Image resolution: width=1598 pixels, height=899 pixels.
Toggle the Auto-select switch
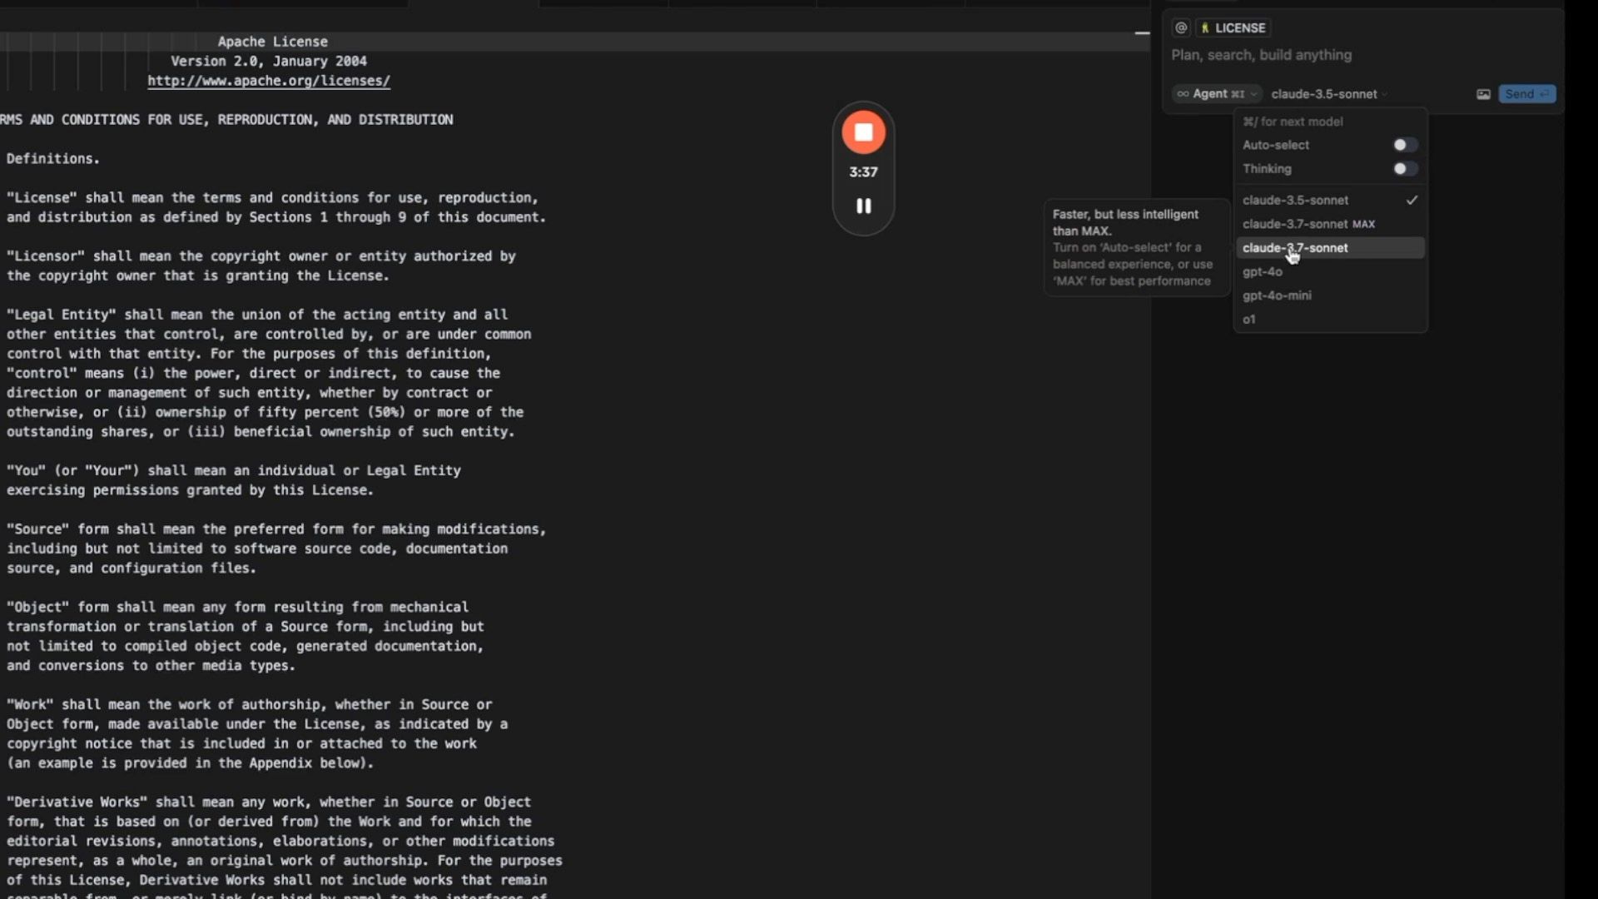tap(1405, 145)
